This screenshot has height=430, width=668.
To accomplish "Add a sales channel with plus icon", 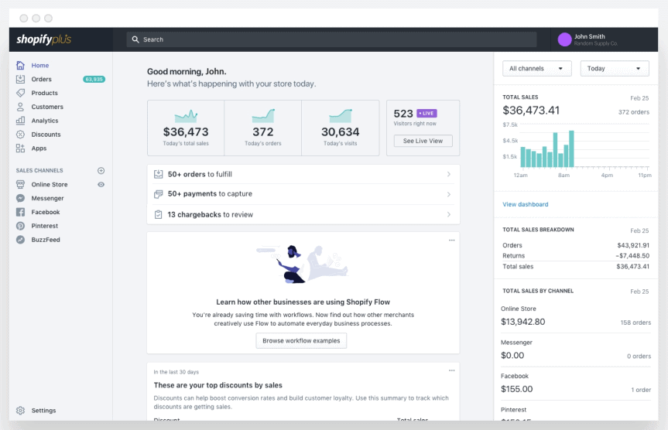I will click(x=101, y=171).
